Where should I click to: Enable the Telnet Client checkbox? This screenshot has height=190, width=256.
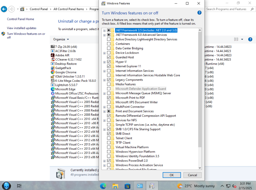pos(109,138)
